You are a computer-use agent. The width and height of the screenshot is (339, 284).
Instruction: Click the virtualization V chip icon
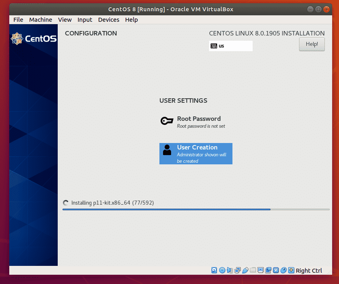[x=276, y=270]
